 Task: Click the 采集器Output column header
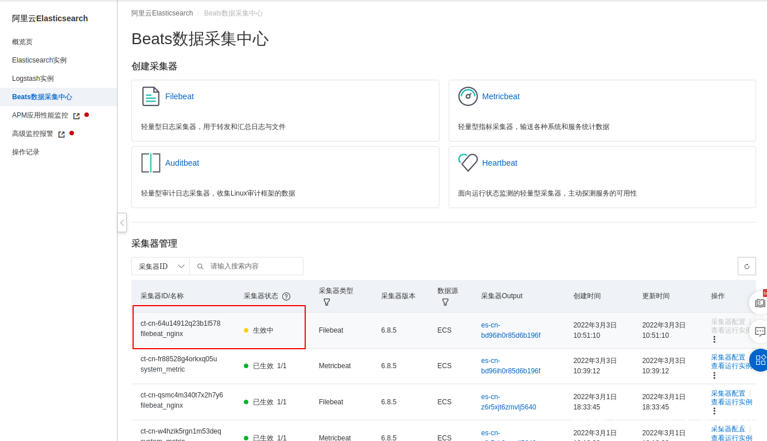point(501,296)
